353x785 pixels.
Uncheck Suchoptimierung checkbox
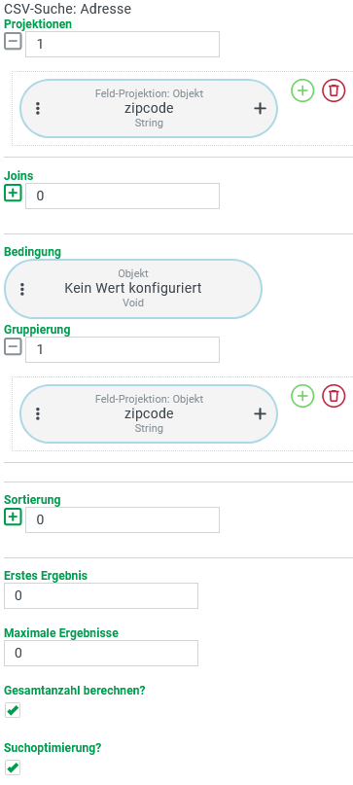[x=13, y=767]
